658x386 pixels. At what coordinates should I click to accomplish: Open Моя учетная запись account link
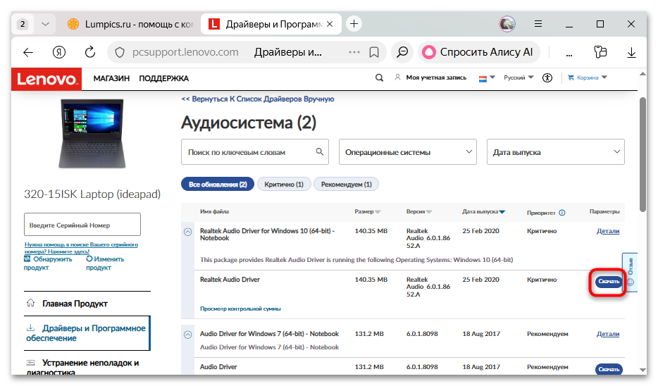(430, 77)
